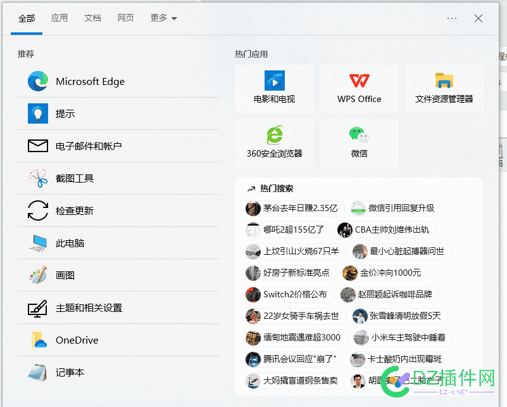Select the 记事本 text label

(70, 373)
